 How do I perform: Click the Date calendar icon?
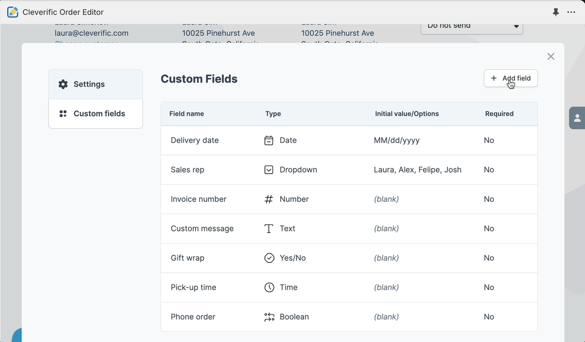[269, 141]
